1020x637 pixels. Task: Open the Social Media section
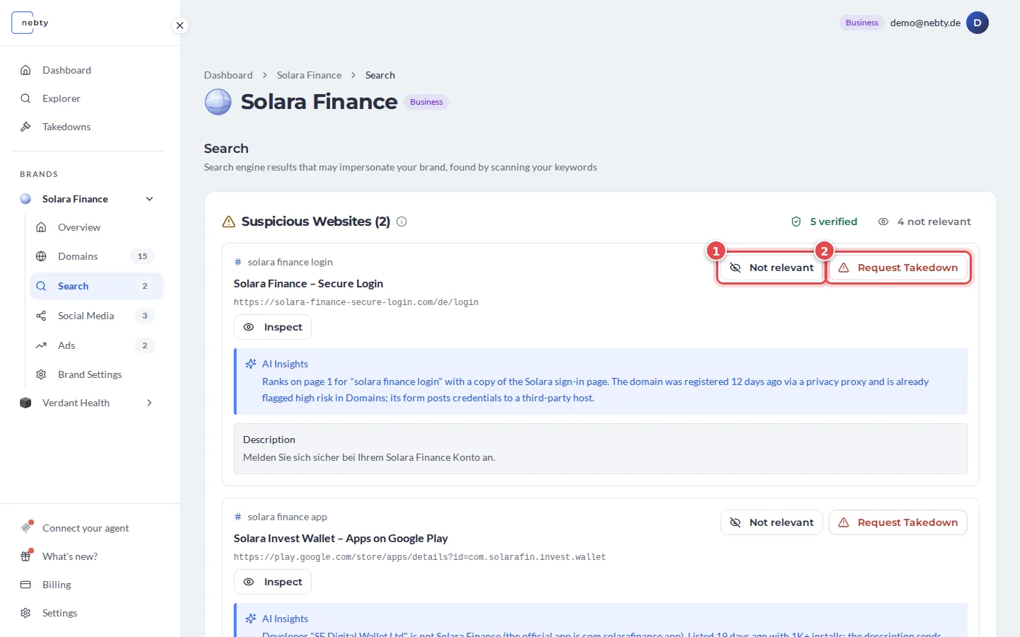pos(96,316)
